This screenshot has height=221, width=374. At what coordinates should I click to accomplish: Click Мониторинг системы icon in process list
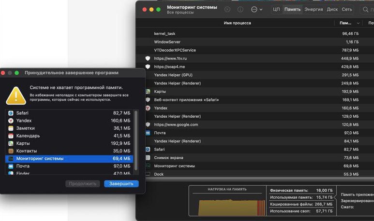pos(148,166)
